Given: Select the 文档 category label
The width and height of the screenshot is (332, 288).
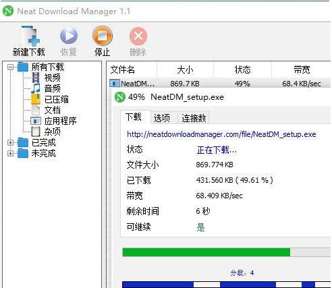Looking at the screenshot, I should [x=53, y=110].
